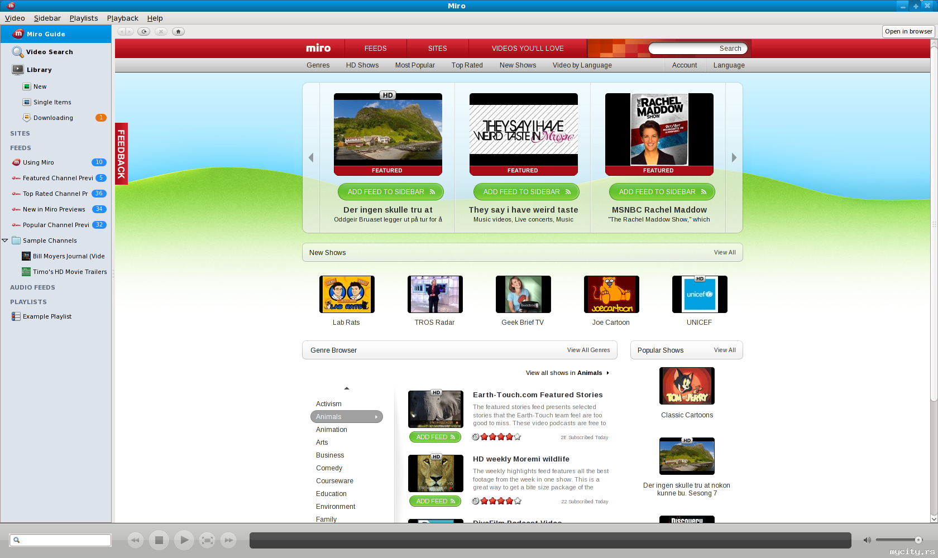Open the Downloading list

coord(56,118)
